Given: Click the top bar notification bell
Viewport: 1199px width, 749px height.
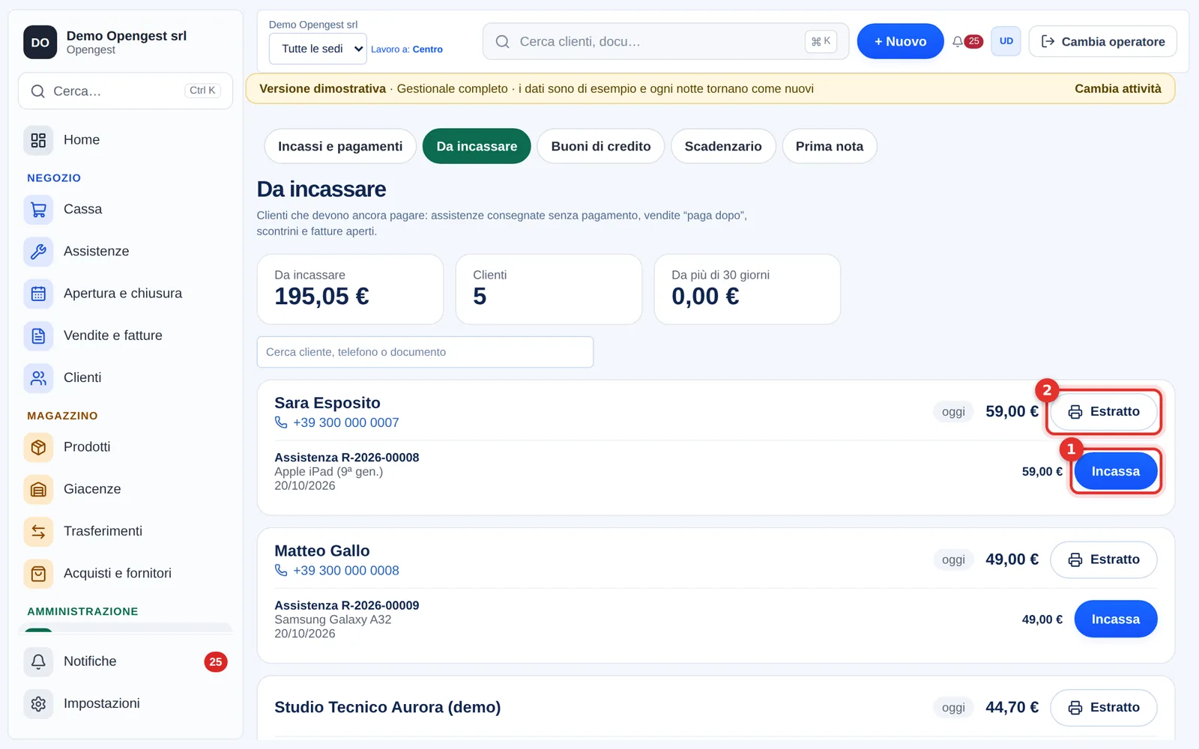Looking at the screenshot, I should click(x=958, y=42).
